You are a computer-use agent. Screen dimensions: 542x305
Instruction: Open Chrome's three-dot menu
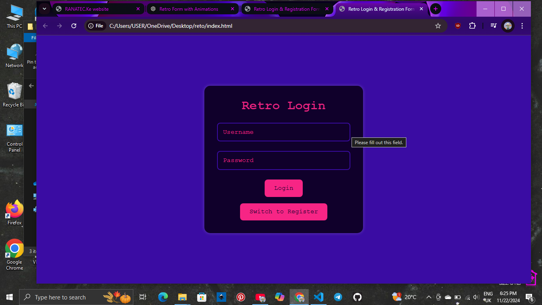coord(522,26)
